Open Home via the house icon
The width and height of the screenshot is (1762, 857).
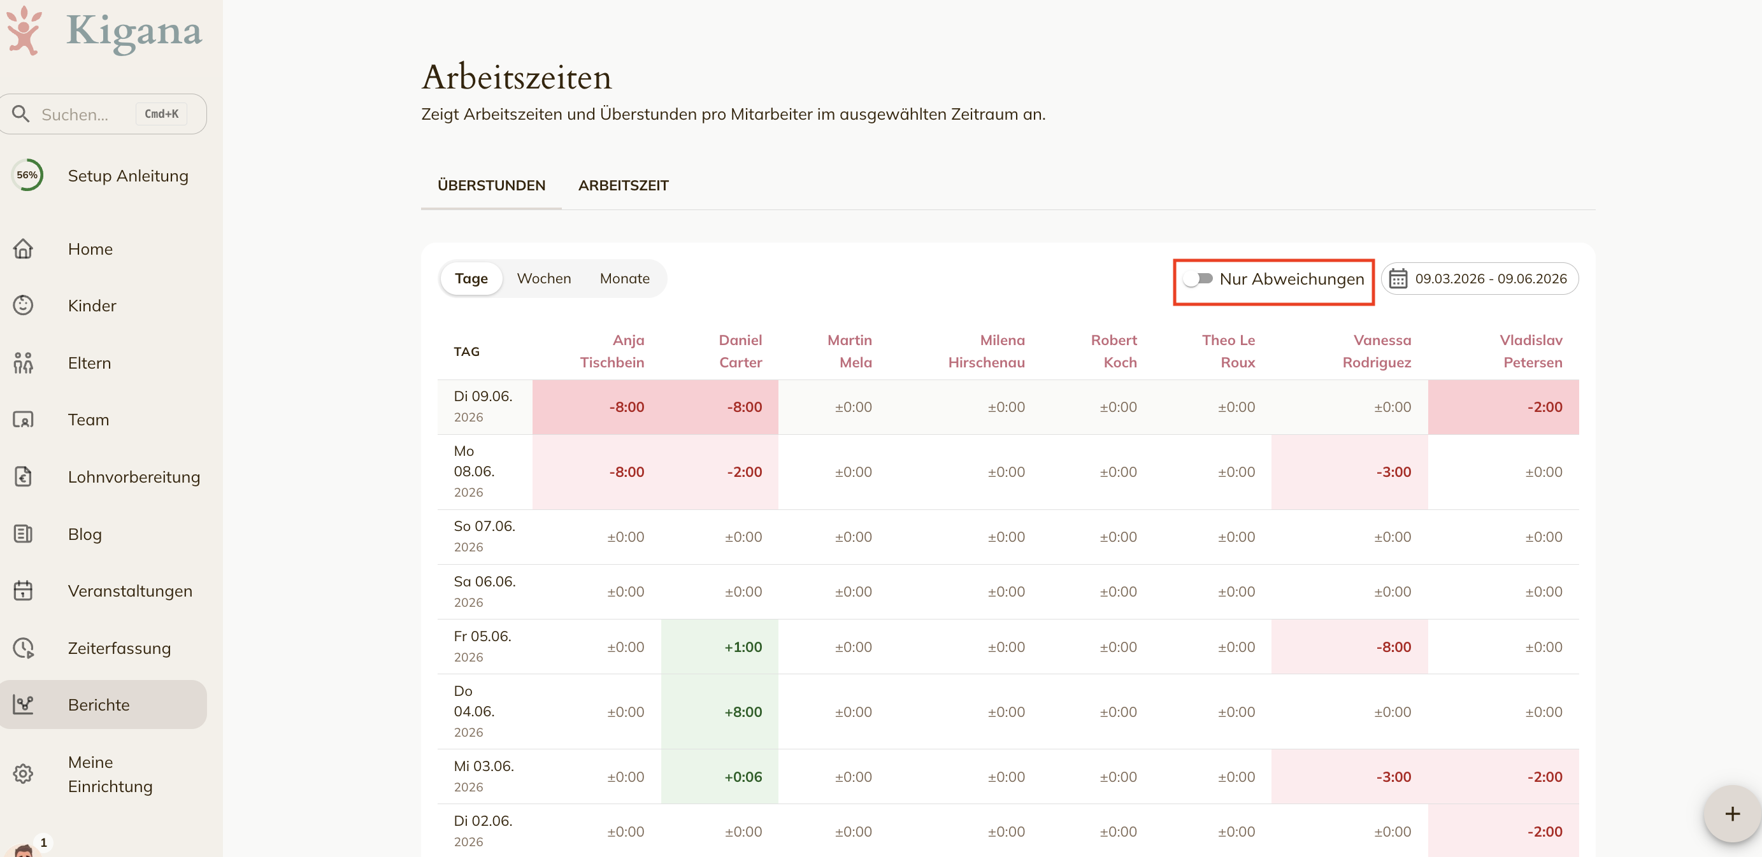tap(24, 249)
